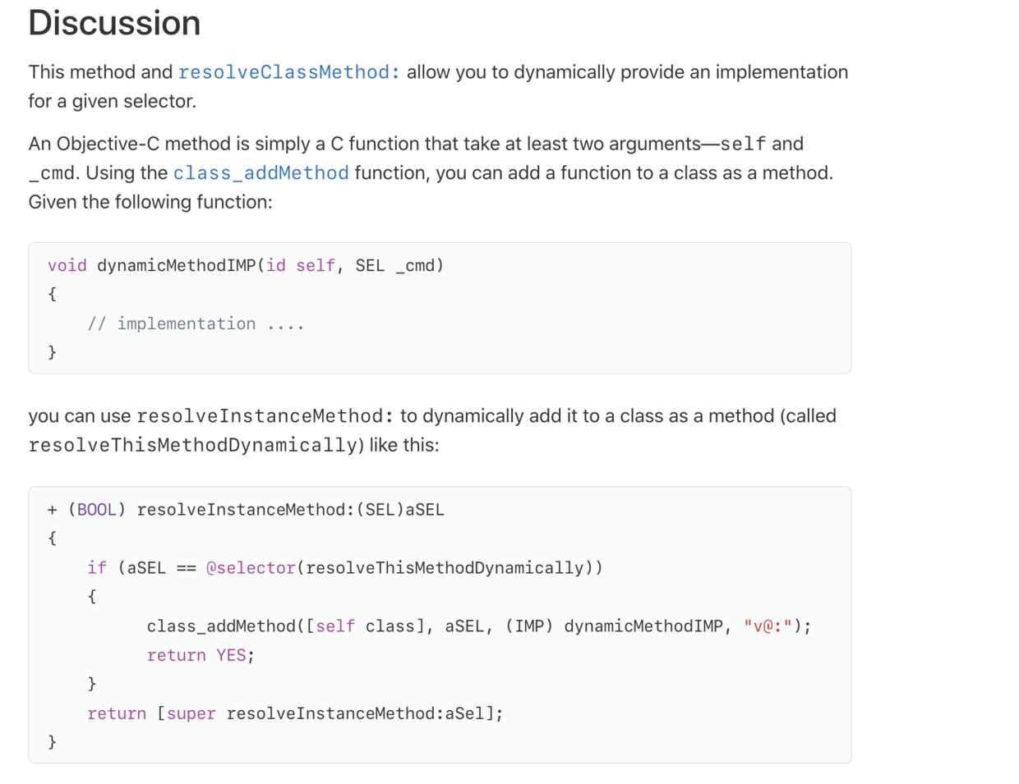
Task: Click the (IMP) cast in class_addMethod call
Action: click(x=529, y=626)
